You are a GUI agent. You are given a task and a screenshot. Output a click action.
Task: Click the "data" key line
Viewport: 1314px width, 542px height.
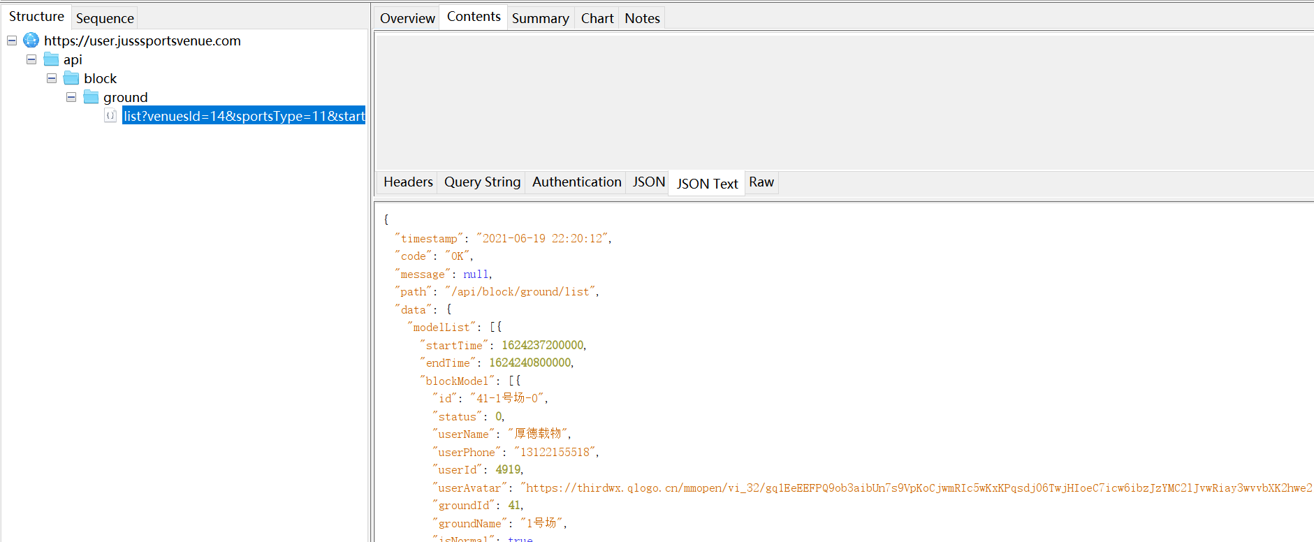coord(423,310)
